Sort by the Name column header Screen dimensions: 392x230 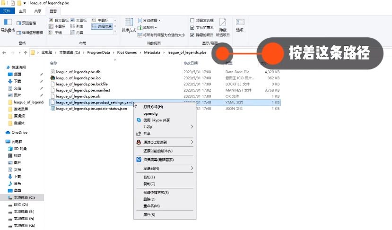click(x=53, y=63)
